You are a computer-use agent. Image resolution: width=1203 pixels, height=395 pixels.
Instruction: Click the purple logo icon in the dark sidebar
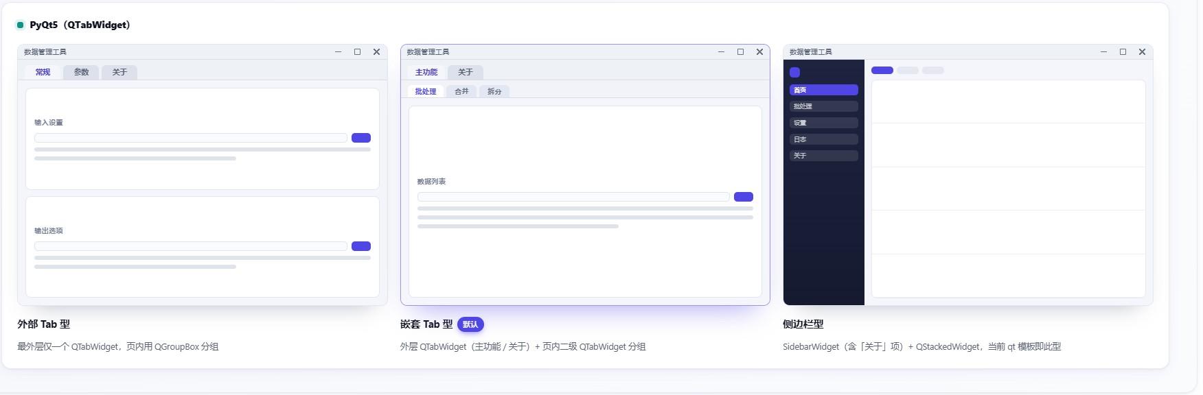coord(794,72)
